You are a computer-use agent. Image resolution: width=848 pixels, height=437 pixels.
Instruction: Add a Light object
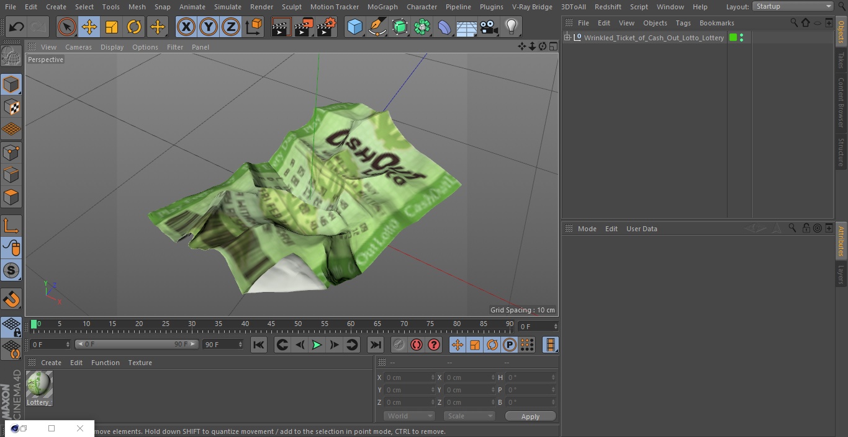[511, 27]
